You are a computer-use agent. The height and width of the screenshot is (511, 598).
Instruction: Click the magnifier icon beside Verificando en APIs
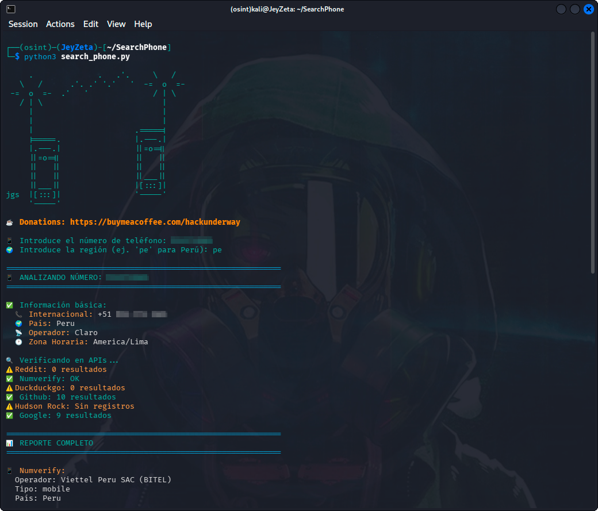[10, 360]
